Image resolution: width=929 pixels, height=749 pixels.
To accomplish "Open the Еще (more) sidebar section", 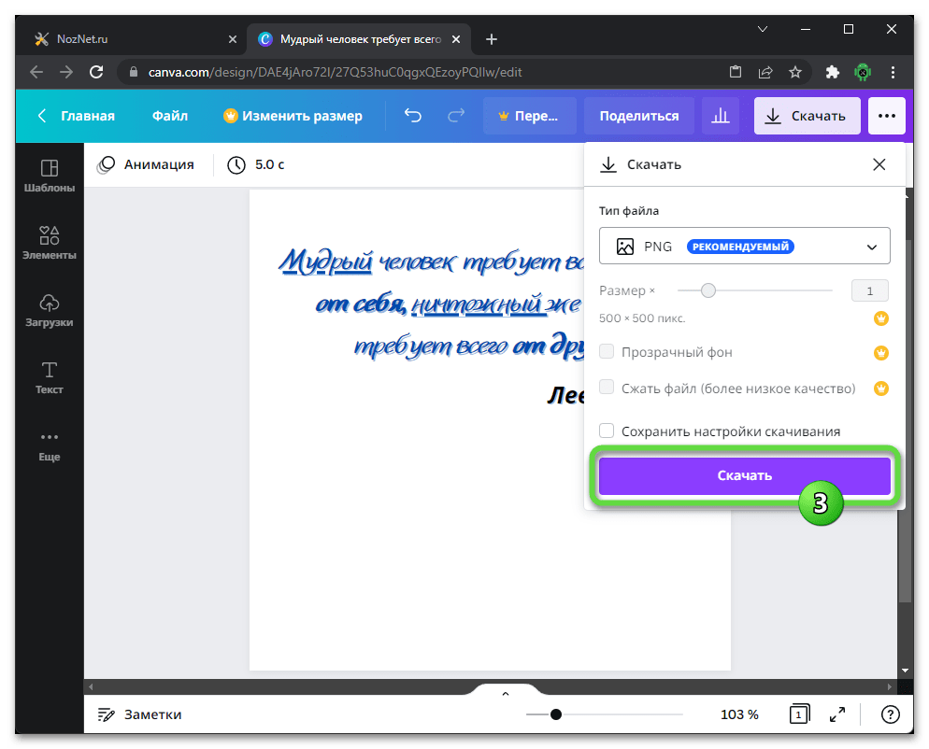I will [50, 445].
